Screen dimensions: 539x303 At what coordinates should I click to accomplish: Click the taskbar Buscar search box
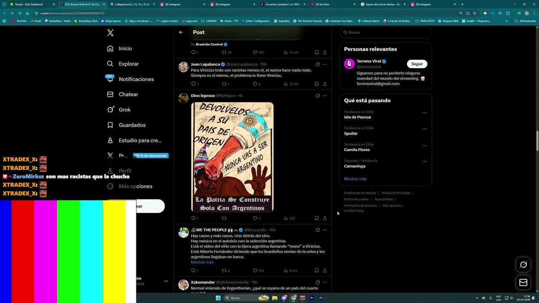click(x=246, y=298)
